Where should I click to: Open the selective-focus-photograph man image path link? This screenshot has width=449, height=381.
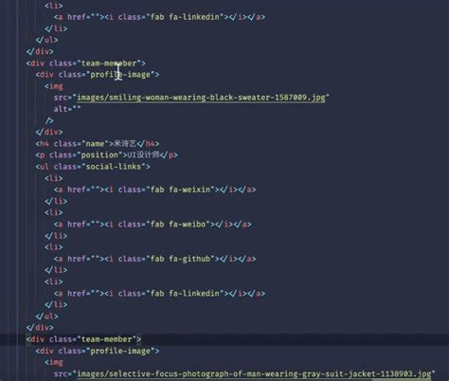click(x=254, y=374)
